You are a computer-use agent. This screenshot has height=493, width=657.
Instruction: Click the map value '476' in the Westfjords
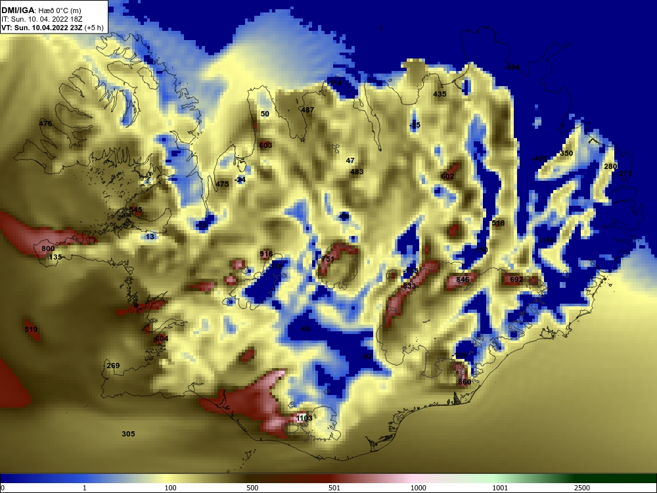[46, 124]
